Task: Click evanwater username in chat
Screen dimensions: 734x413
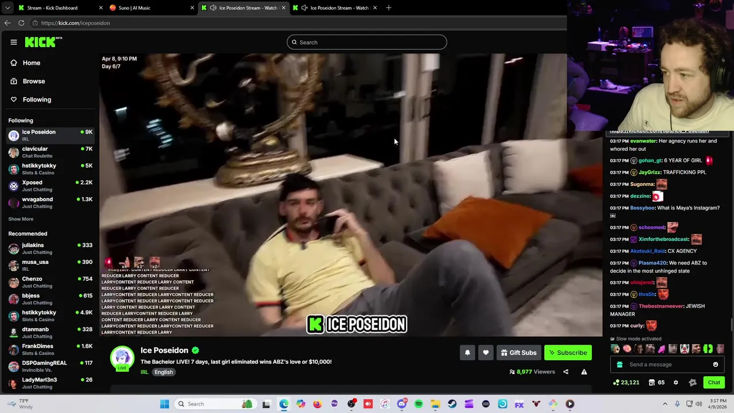Action: tap(643, 141)
